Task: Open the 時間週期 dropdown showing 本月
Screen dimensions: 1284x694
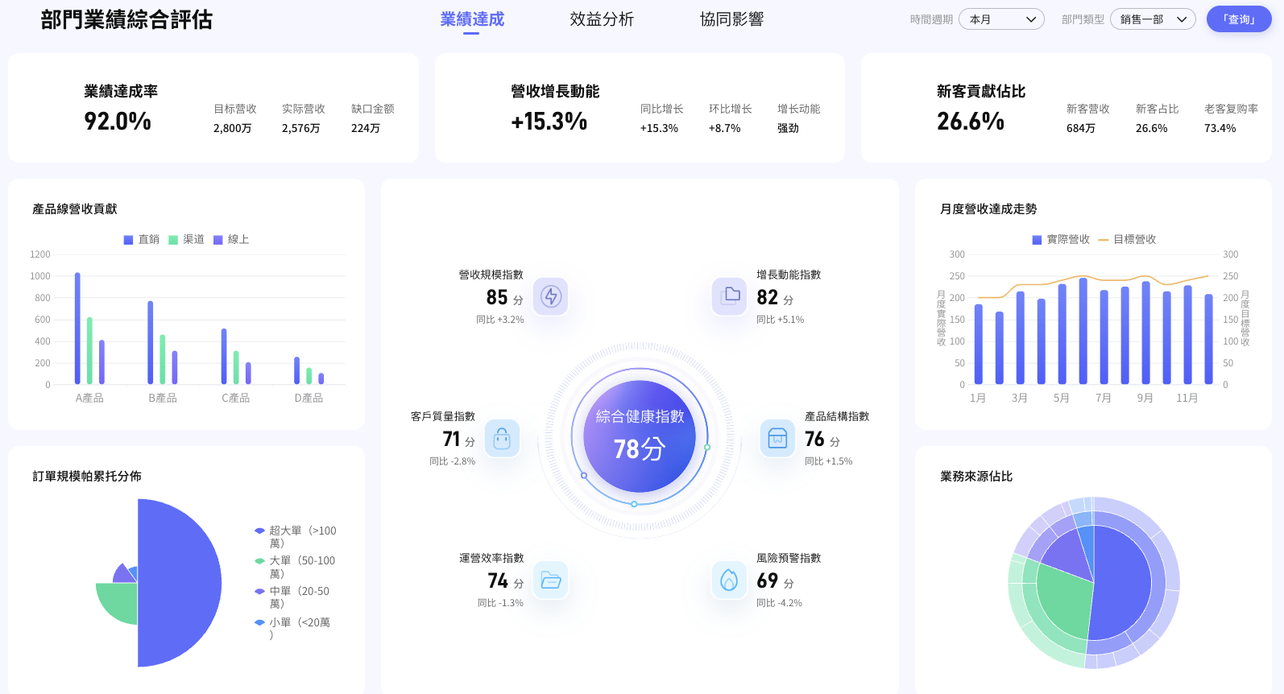Action: (1001, 19)
